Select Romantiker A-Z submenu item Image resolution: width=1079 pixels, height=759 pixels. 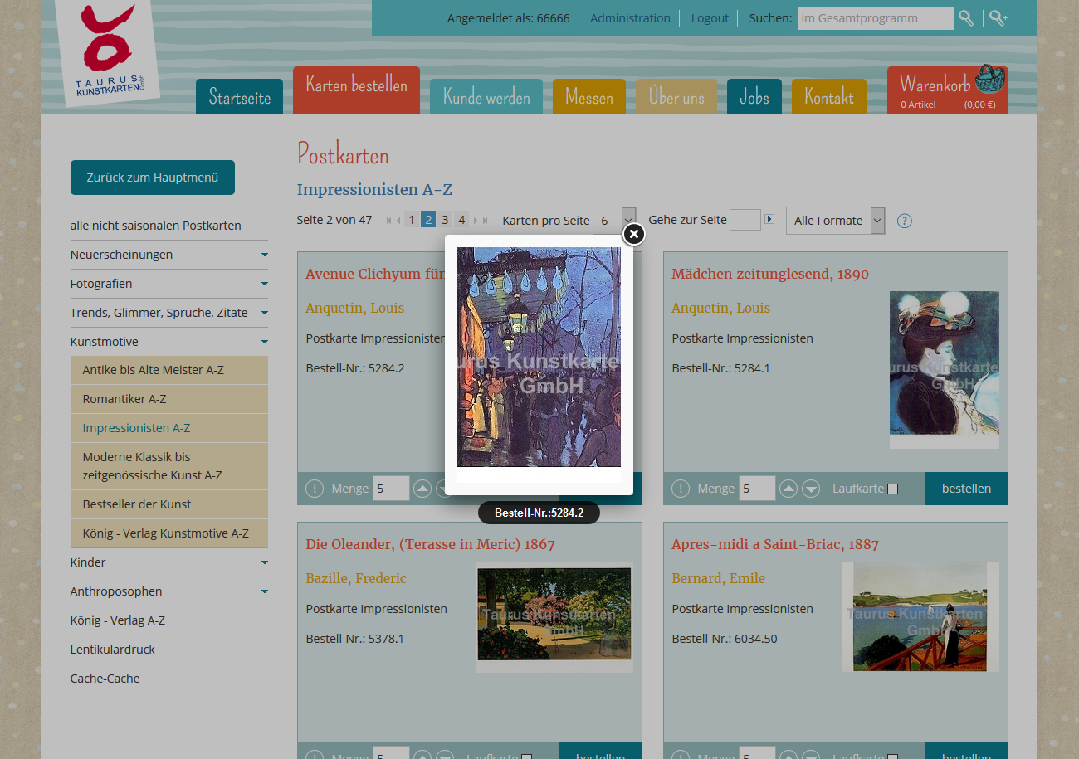(169, 399)
